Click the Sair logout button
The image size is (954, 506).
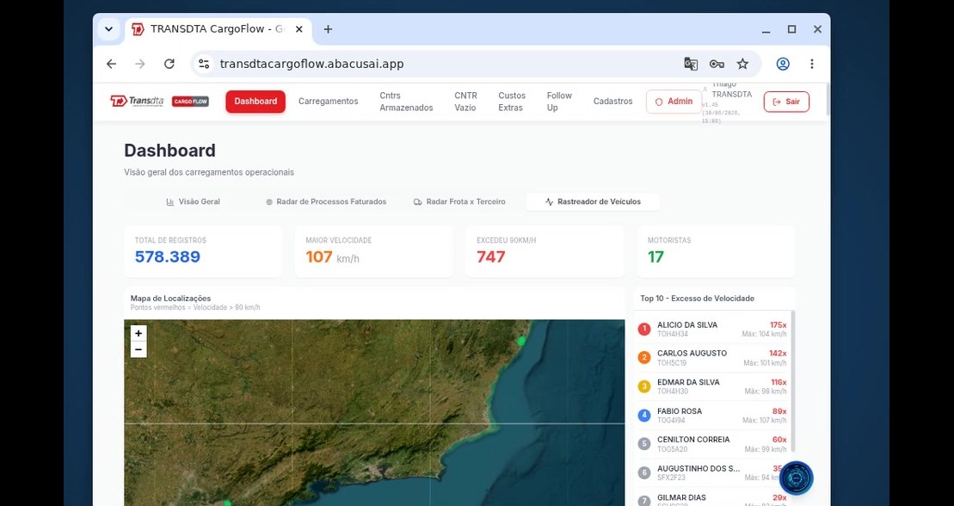click(786, 102)
